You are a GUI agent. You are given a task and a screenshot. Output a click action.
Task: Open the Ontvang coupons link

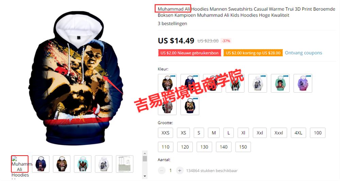(x=303, y=53)
